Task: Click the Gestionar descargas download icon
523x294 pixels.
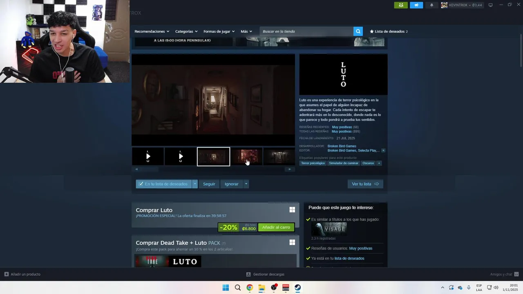Action: pos(248,274)
